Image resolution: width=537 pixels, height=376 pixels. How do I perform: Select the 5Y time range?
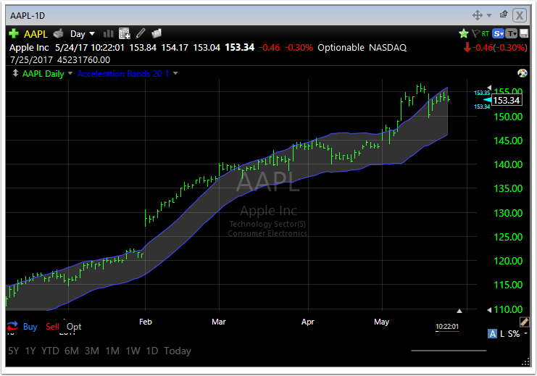click(13, 351)
